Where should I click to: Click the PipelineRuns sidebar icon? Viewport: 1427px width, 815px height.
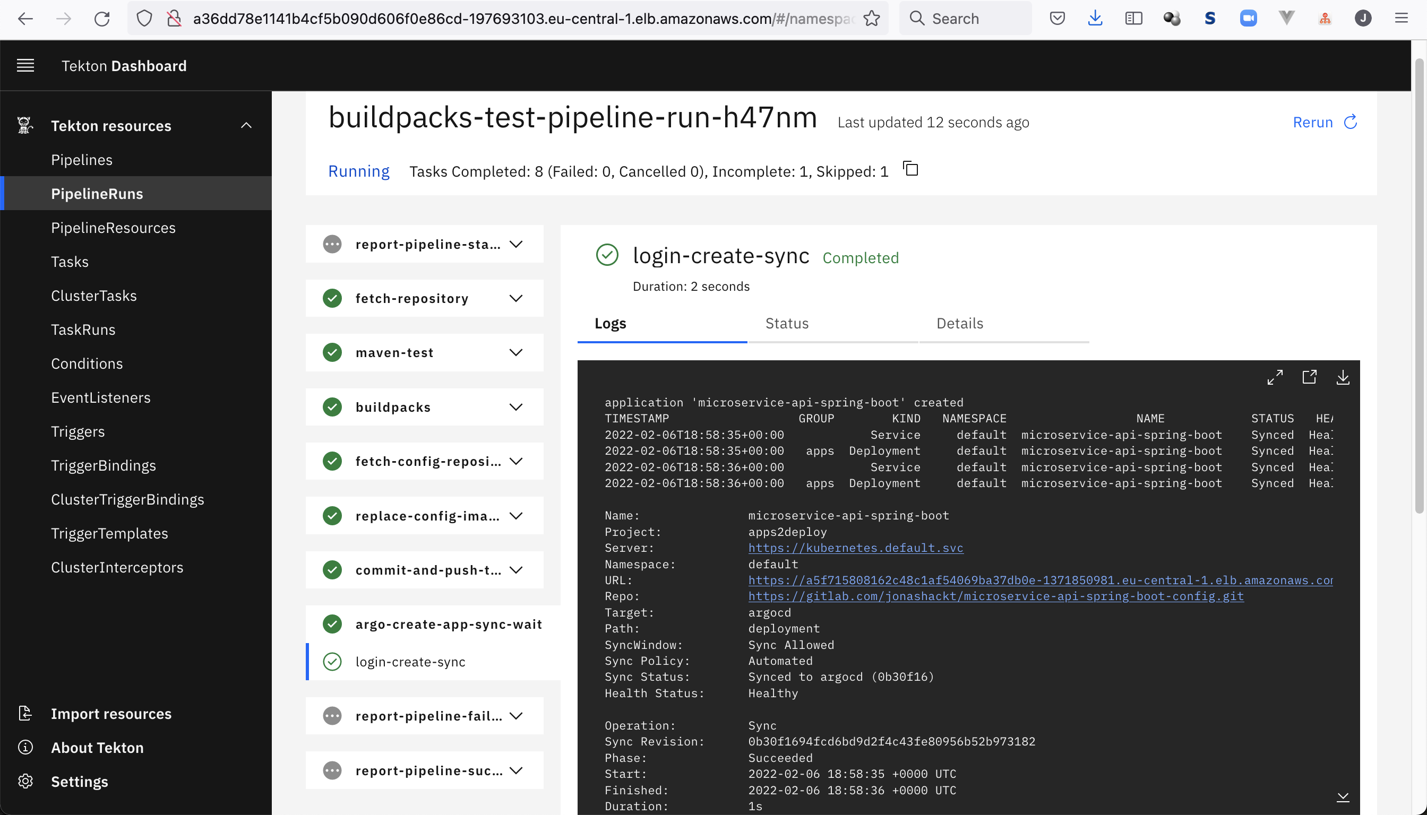pyautogui.click(x=97, y=193)
